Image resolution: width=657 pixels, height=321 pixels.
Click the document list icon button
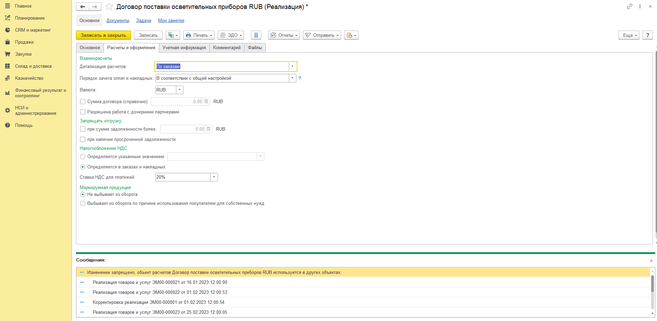click(256, 35)
